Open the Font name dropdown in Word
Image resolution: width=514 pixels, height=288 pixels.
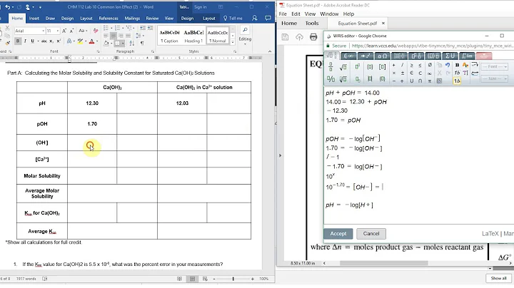43,31
